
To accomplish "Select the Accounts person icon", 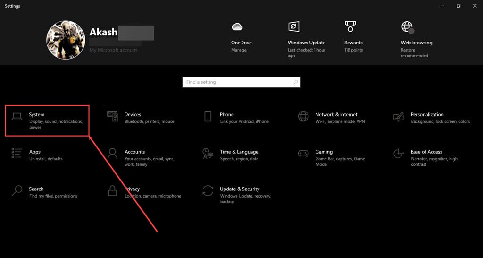I will click(x=112, y=154).
